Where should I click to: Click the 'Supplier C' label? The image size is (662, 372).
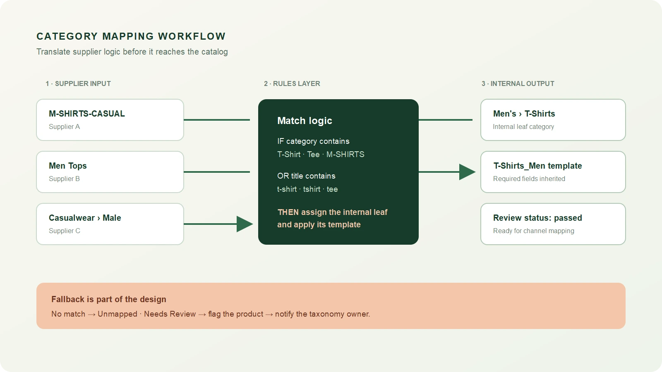[x=65, y=231]
